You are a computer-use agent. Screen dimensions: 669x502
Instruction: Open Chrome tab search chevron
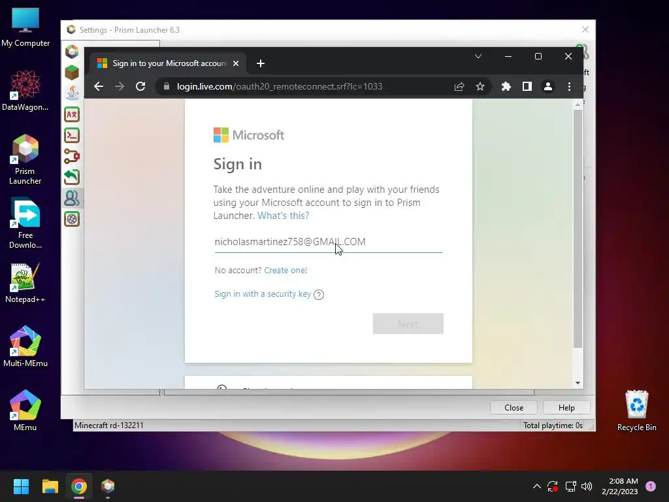click(478, 56)
